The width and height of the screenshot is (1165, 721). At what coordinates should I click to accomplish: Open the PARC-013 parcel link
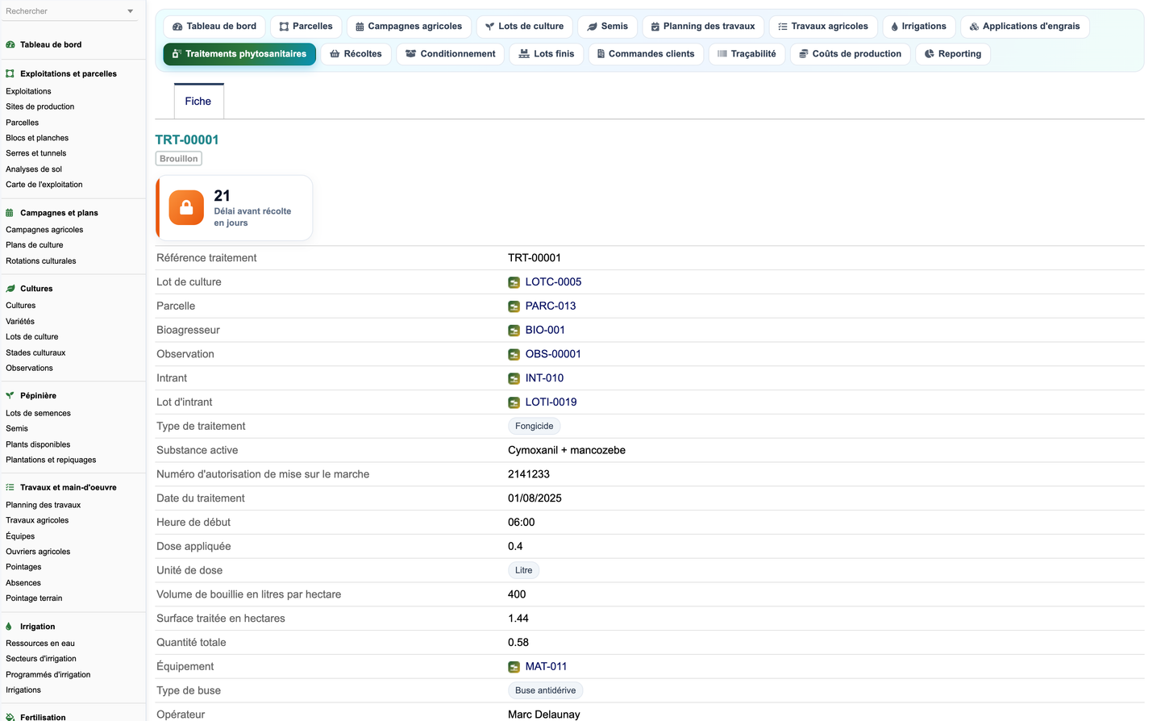click(551, 306)
